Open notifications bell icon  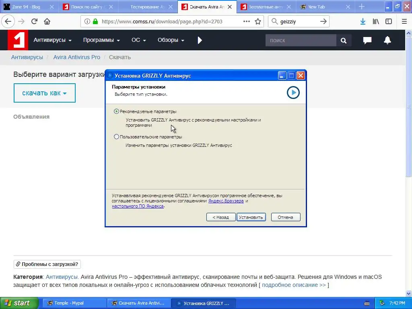[387, 40]
